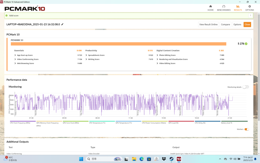Click View Result Online button

click(x=208, y=24)
